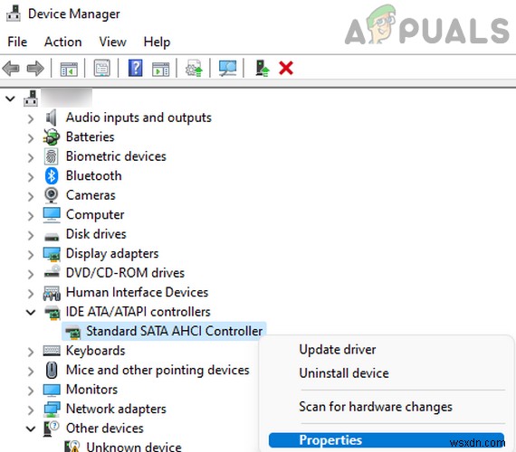Image resolution: width=516 pixels, height=452 pixels.
Task: Click the Audio inputs and outputs speaker icon
Action: pyautogui.click(x=52, y=118)
